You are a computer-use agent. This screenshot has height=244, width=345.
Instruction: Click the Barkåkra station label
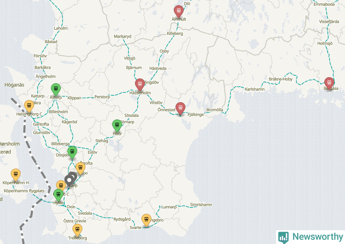click(x=42, y=67)
